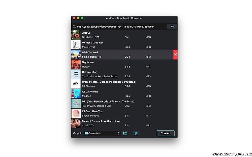This screenshot has height=157, width=252.
Task: Click the Nightmare song title
Action: pos(88,62)
